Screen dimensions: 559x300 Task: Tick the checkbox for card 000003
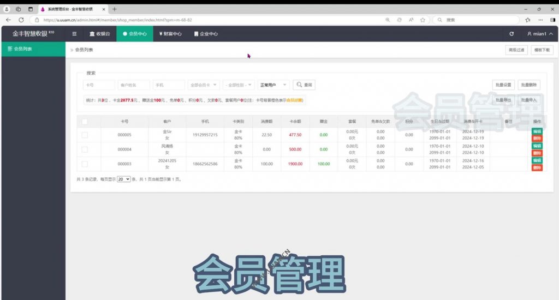pyautogui.click(x=85, y=164)
